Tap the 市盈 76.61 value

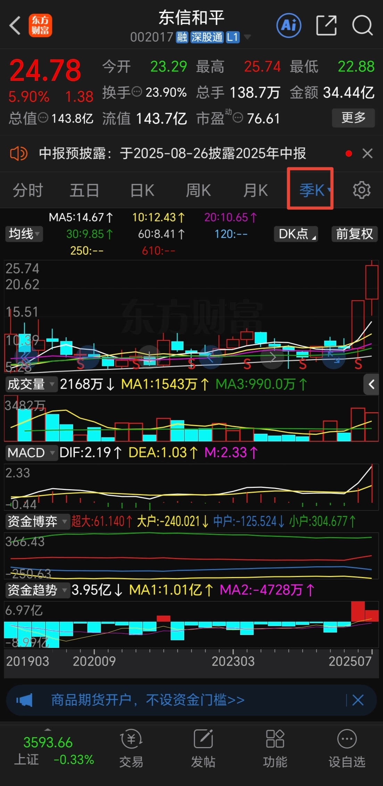263,119
